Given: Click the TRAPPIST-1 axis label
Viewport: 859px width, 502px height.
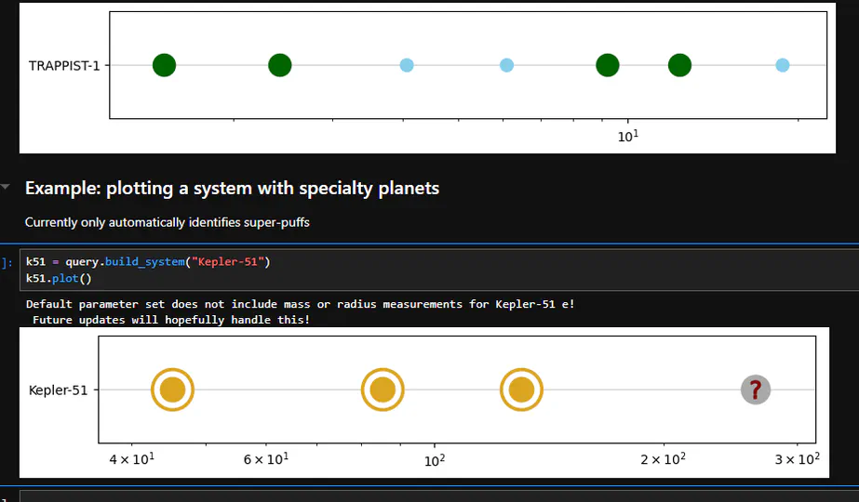Looking at the screenshot, I should click(x=64, y=66).
